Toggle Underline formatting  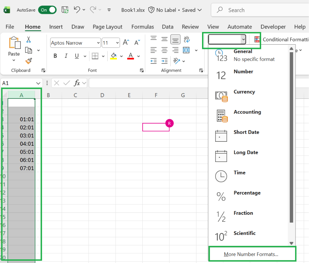[x=77, y=56]
